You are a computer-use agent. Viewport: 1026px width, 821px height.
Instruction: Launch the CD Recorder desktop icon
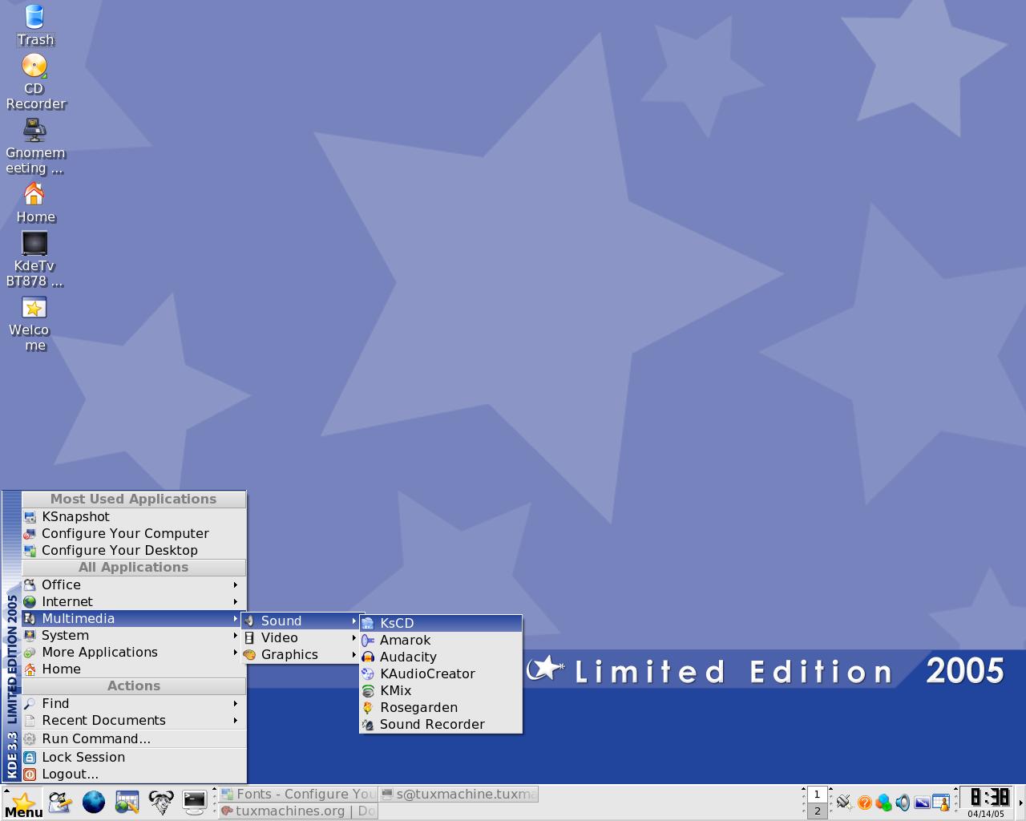(x=34, y=82)
